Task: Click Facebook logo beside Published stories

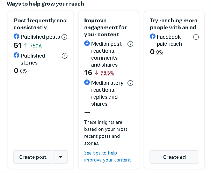Action: click(16, 55)
